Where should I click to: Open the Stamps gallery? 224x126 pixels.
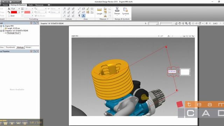117,11
